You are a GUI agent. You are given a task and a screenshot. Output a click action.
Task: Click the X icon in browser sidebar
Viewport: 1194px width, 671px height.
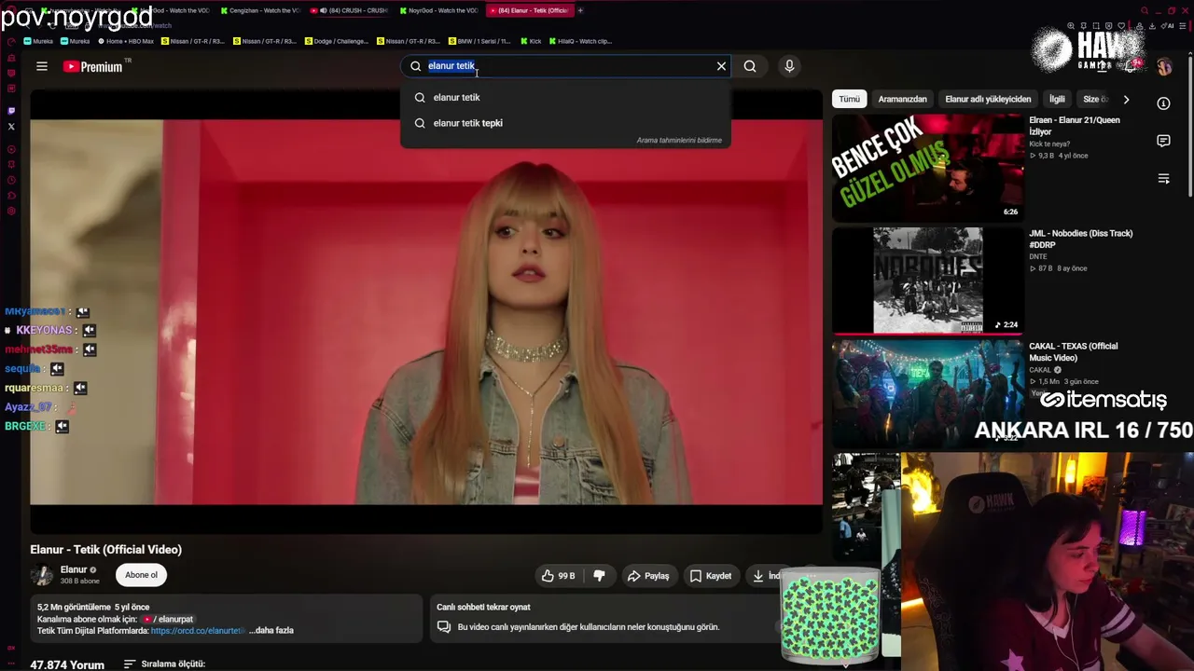11,127
